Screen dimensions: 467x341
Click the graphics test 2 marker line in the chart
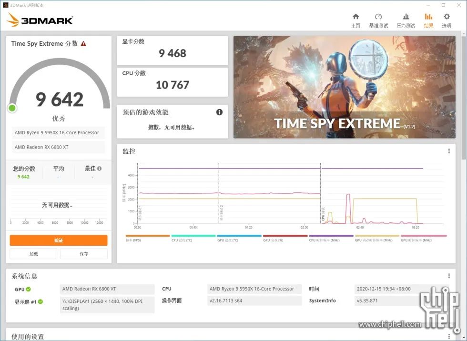pos(219,193)
